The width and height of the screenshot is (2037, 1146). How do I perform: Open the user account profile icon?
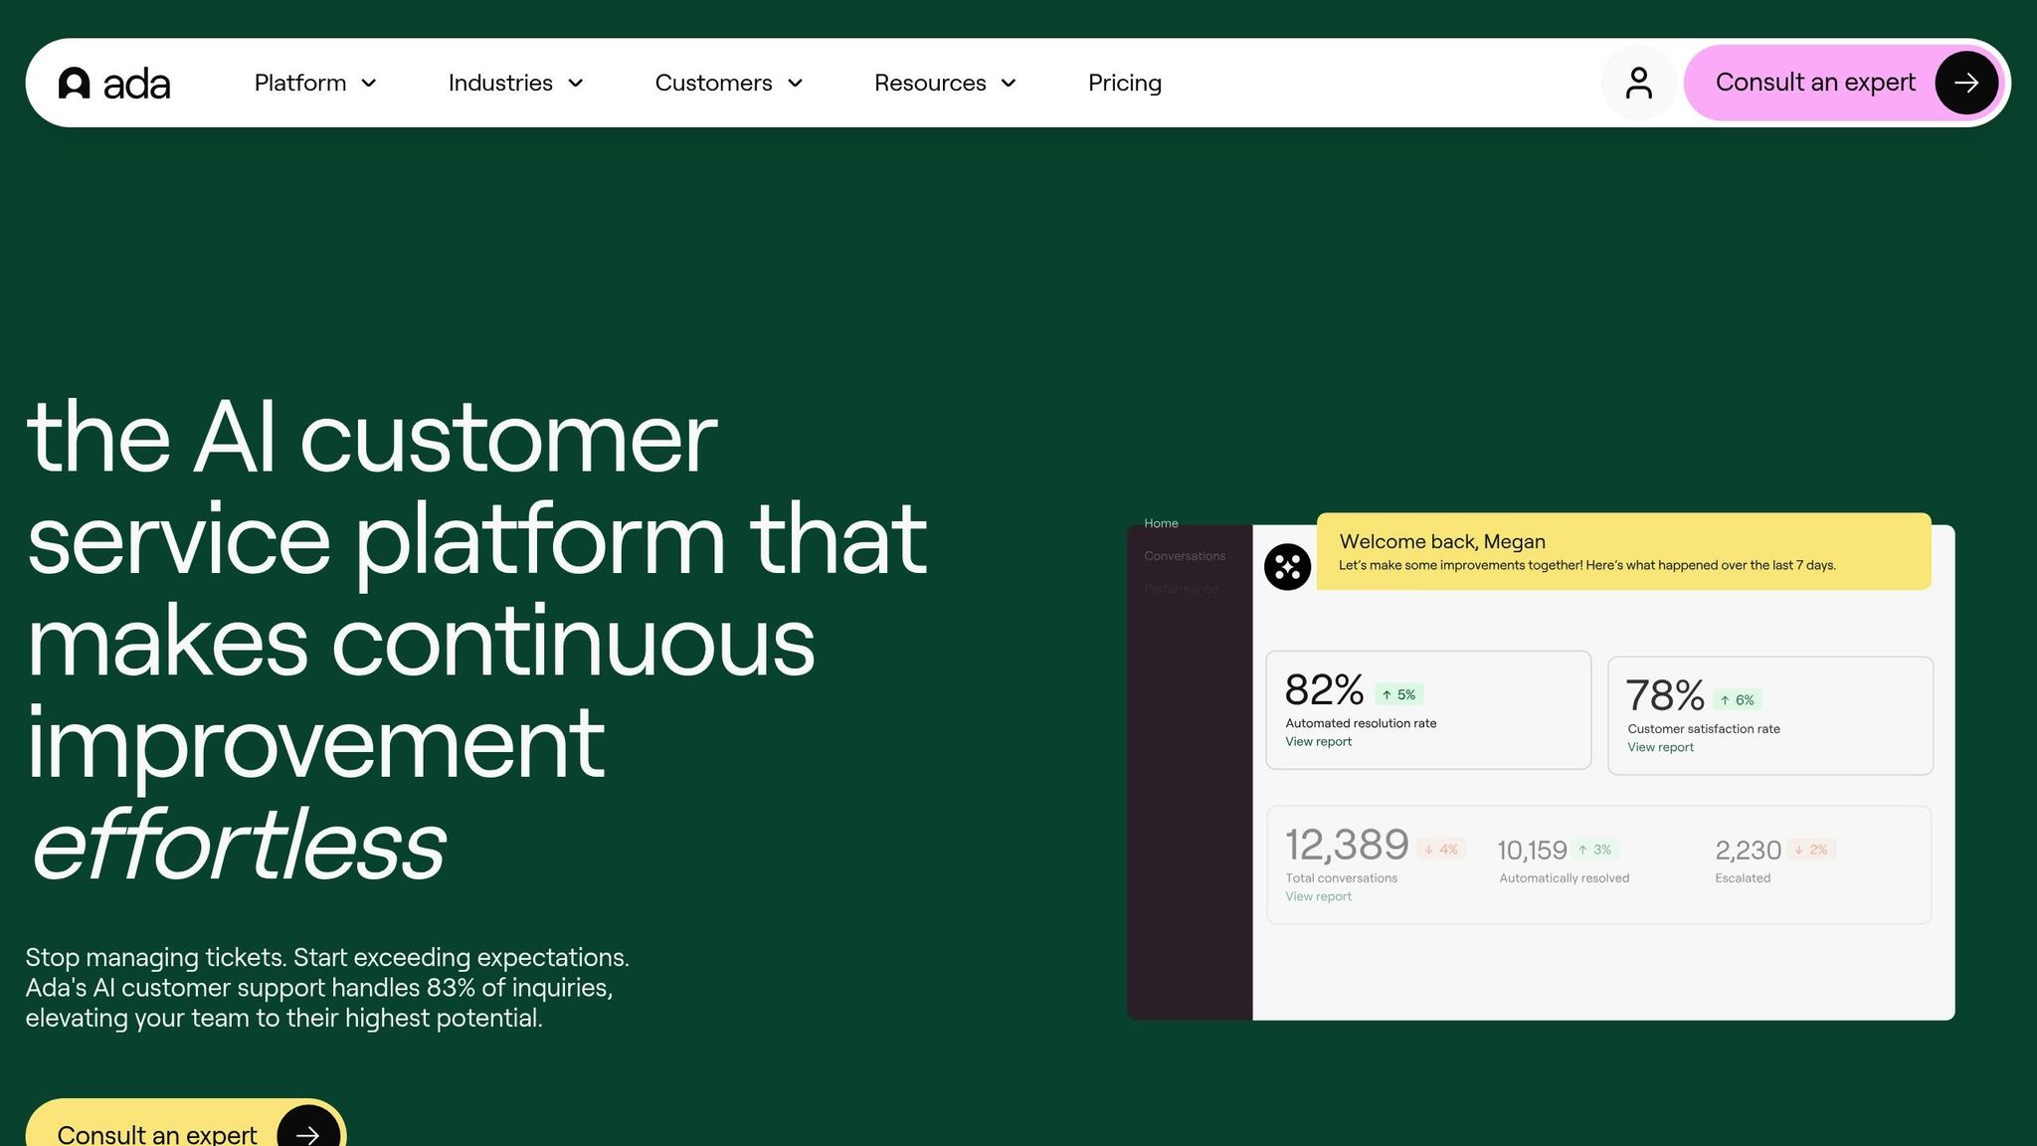point(1638,83)
